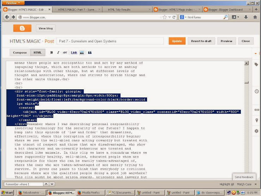Open the Windows Start button
The image size is (261, 196).
pyautogui.click(x=7, y=193)
